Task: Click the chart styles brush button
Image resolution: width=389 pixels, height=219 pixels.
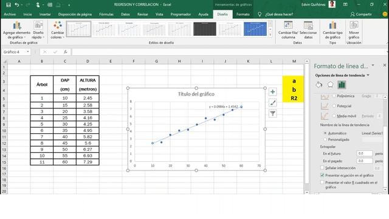Action: pyautogui.click(x=273, y=103)
